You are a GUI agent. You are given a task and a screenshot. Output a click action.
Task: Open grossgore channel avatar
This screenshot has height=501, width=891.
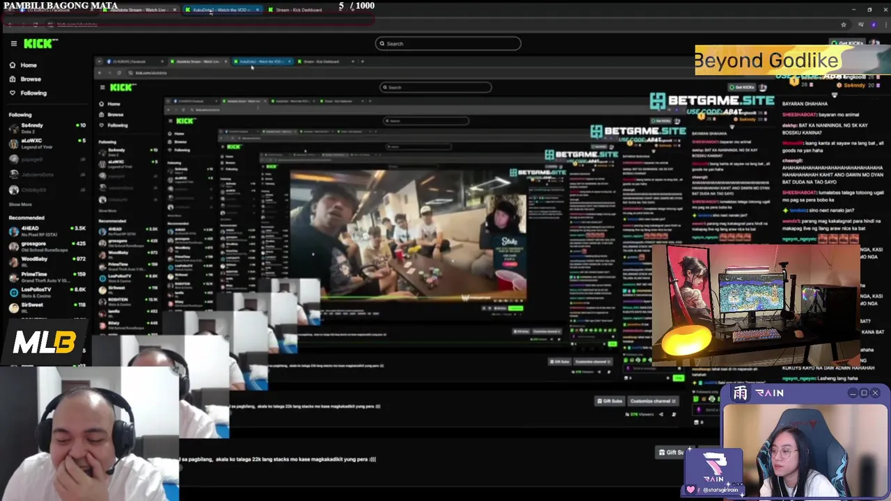(14, 246)
